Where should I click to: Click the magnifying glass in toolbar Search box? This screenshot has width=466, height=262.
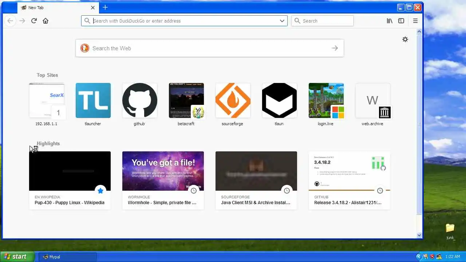tap(297, 21)
